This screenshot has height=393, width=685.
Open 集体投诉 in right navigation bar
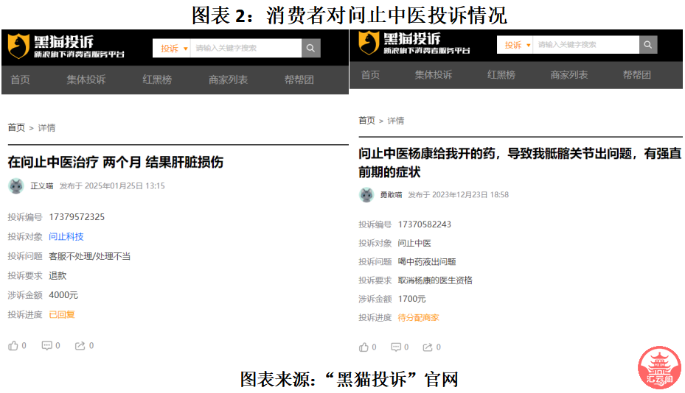click(x=434, y=74)
